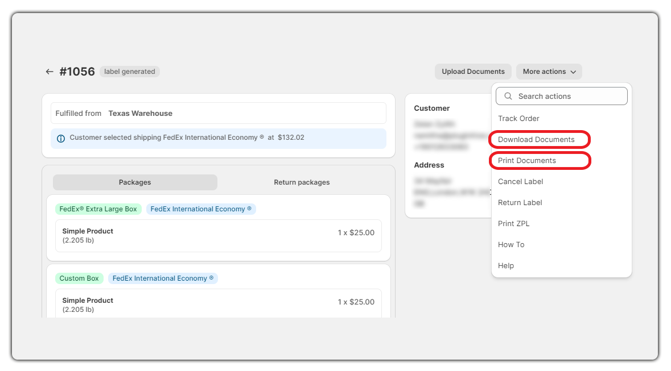The height and width of the screenshot is (371, 671).
Task: Click the FedEx Extra Large Box tag
Action: pos(98,209)
